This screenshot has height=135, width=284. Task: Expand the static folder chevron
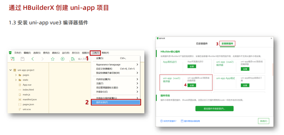coord(16,80)
